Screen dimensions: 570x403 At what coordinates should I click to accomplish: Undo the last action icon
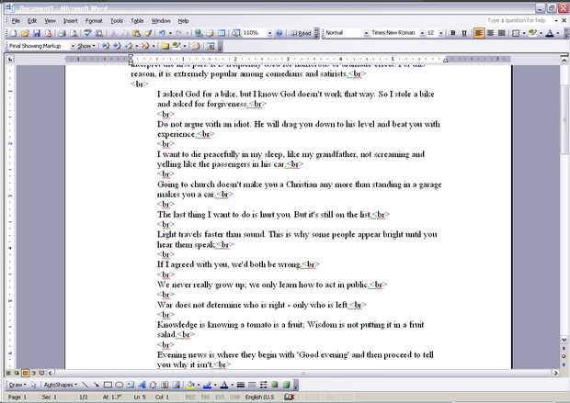[162, 33]
